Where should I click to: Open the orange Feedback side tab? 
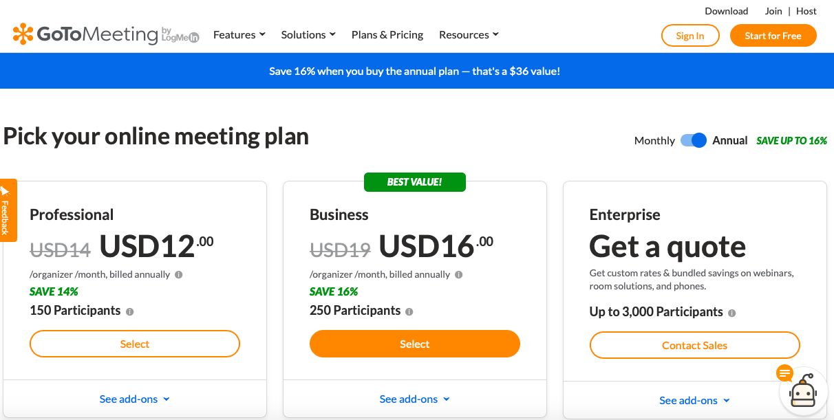coord(7,210)
